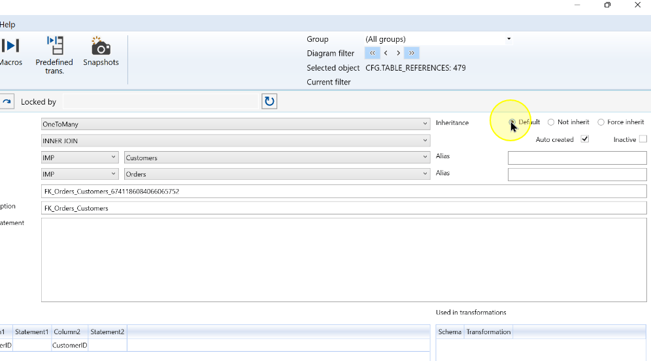Screen dimensions: 651x361
Task: Select the Force inherit option
Action: [x=601, y=122]
